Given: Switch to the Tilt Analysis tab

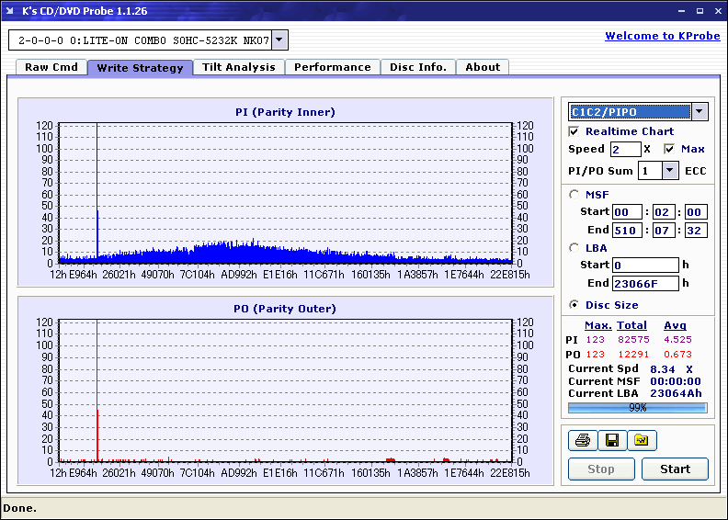Looking at the screenshot, I should pos(238,67).
